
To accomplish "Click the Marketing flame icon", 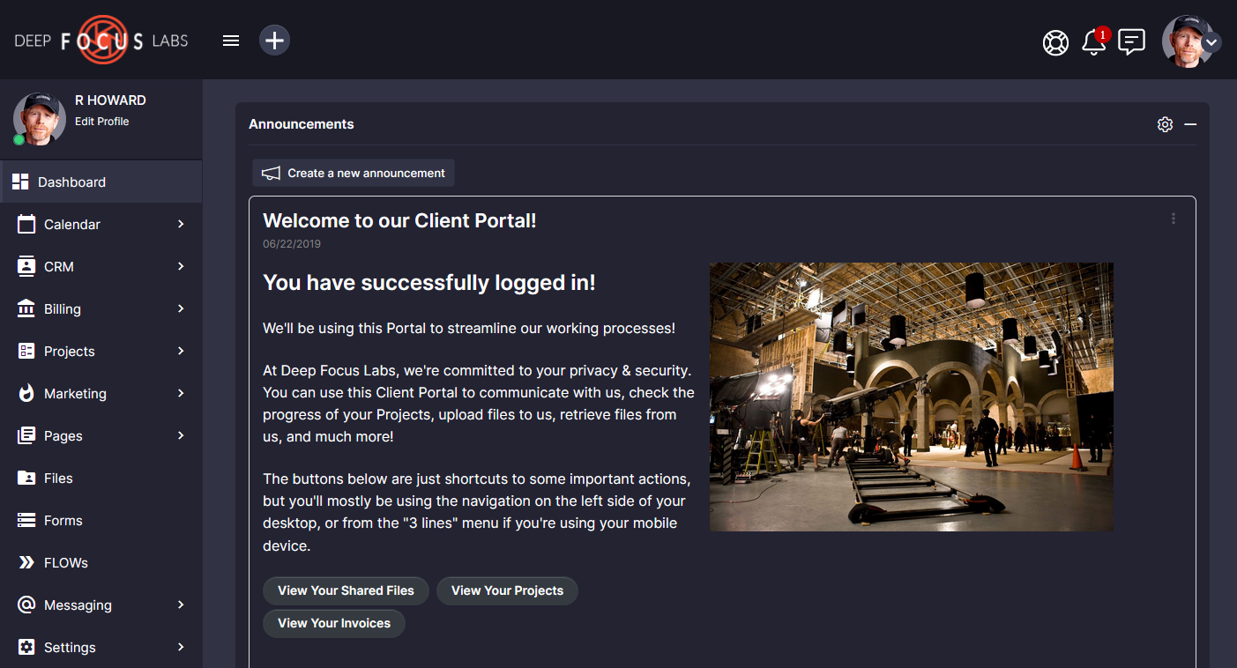I will pos(26,393).
